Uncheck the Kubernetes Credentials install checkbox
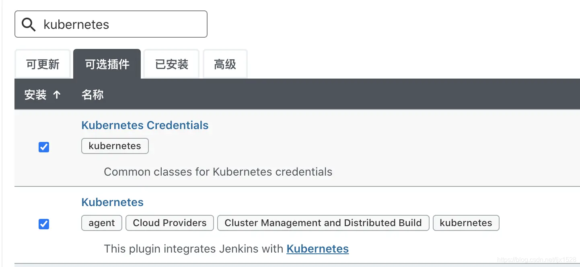The image size is (580, 267). [44, 148]
